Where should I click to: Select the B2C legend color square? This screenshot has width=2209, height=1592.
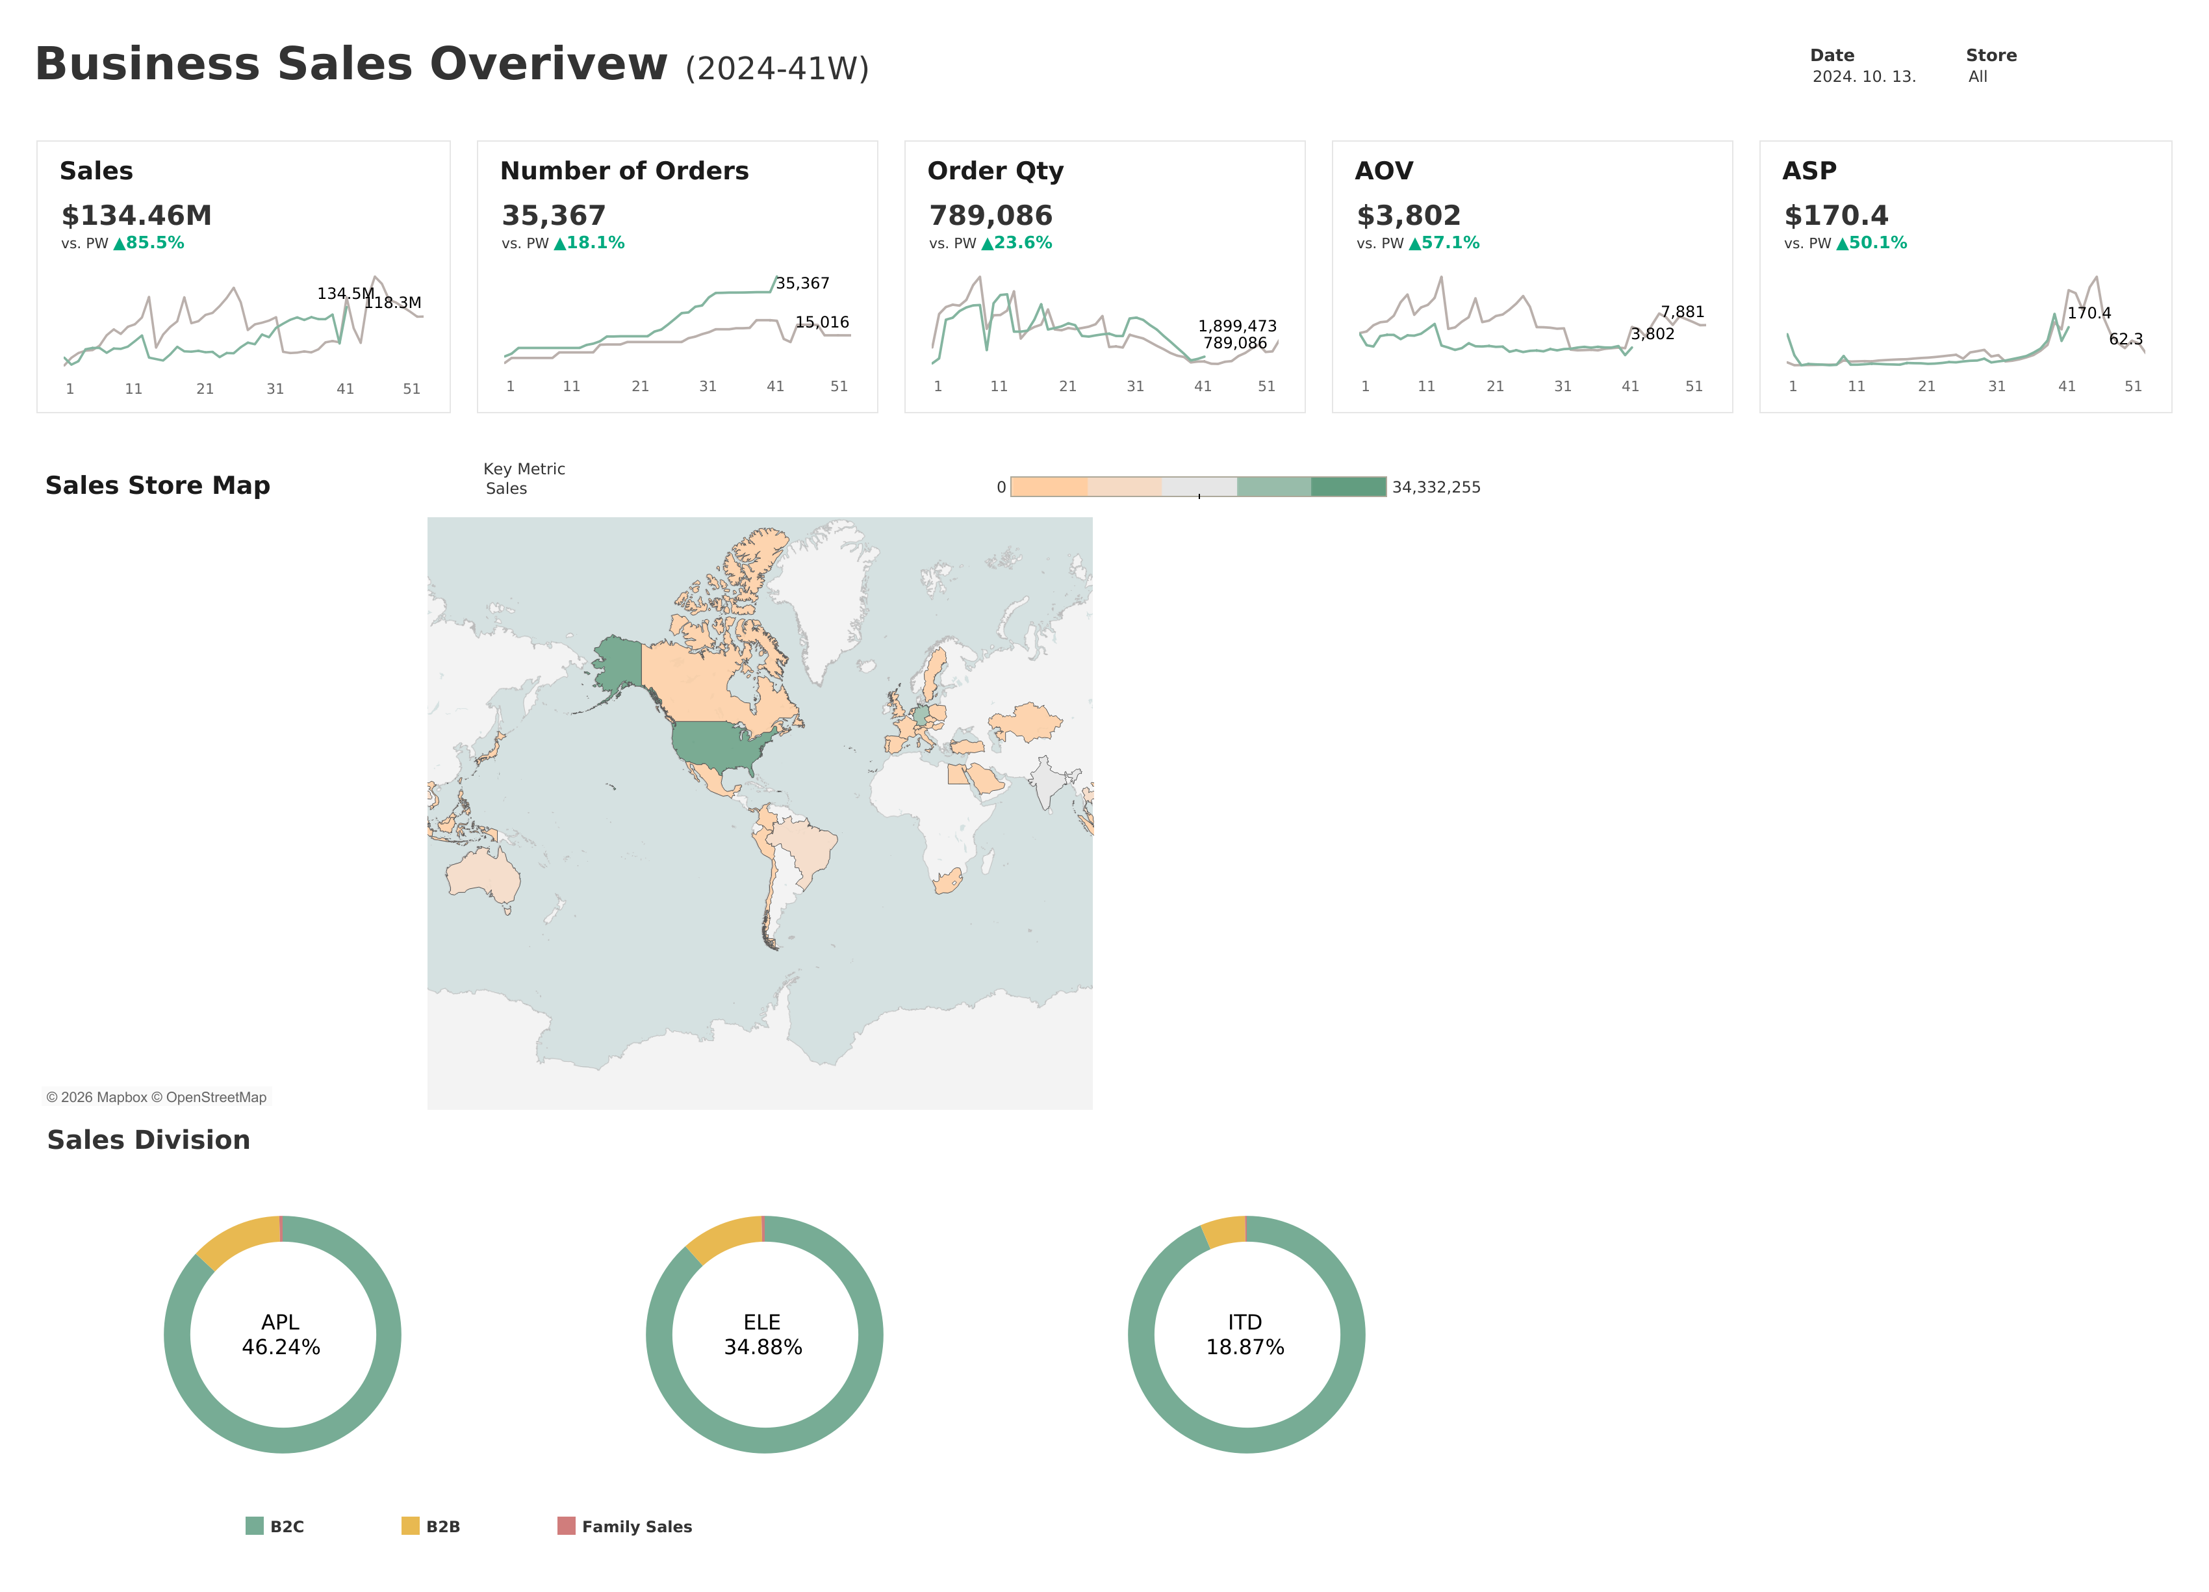[x=254, y=1526]
